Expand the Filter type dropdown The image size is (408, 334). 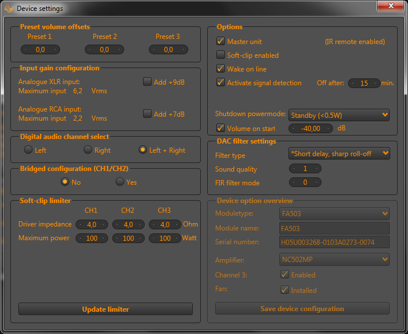pos(339,153)
